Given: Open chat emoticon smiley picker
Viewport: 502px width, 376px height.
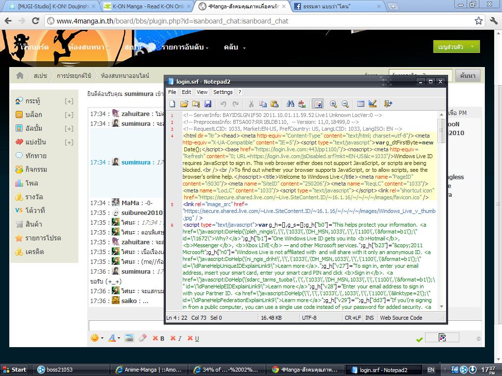Looking at the screenshot, I should [x=95, y=338].
